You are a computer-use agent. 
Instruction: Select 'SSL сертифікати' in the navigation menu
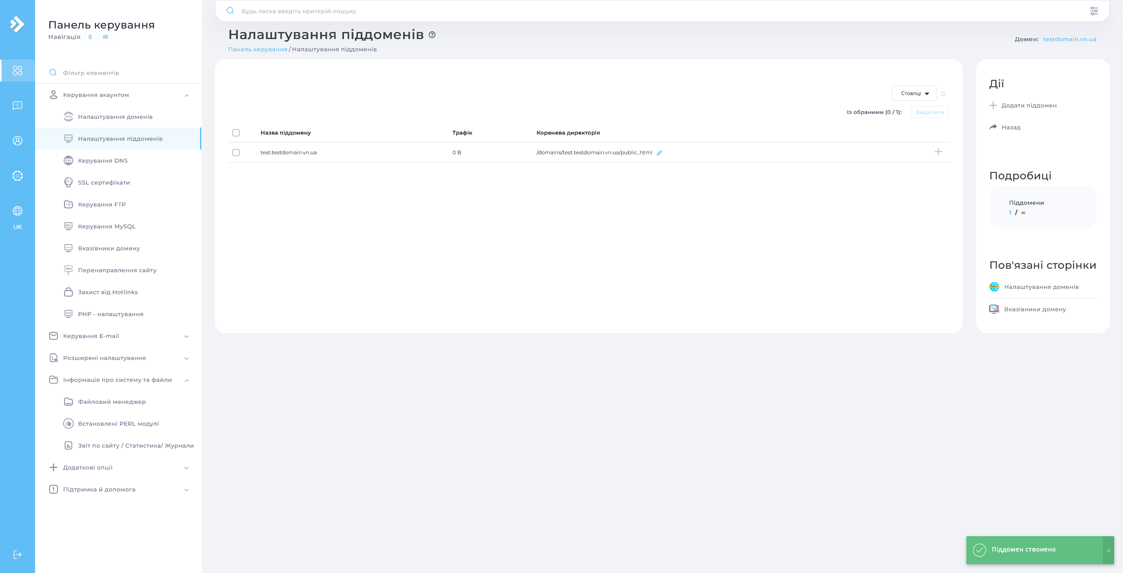[x=104, y=182]
